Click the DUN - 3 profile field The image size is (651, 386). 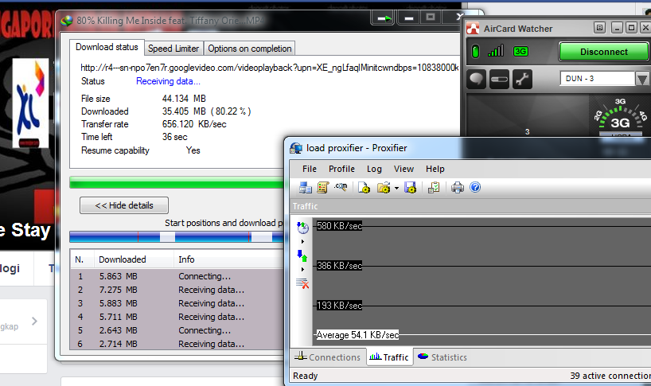click(x=598, y=79)
